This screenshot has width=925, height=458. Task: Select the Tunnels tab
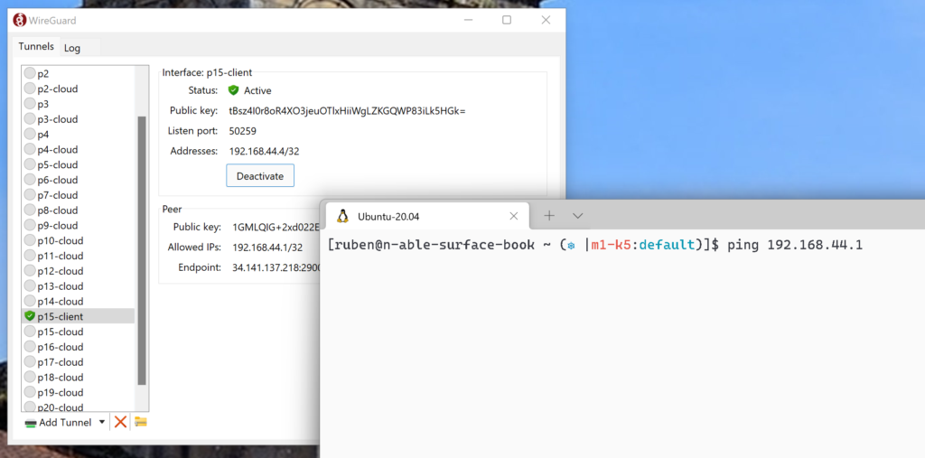[x=36, y=47]
